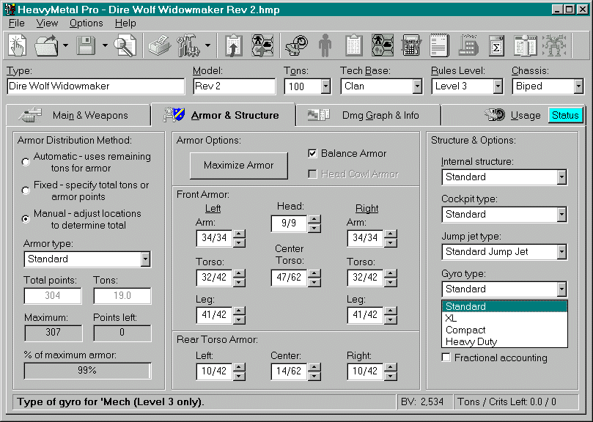Click the weapon with clock icon

click(297, 45)
